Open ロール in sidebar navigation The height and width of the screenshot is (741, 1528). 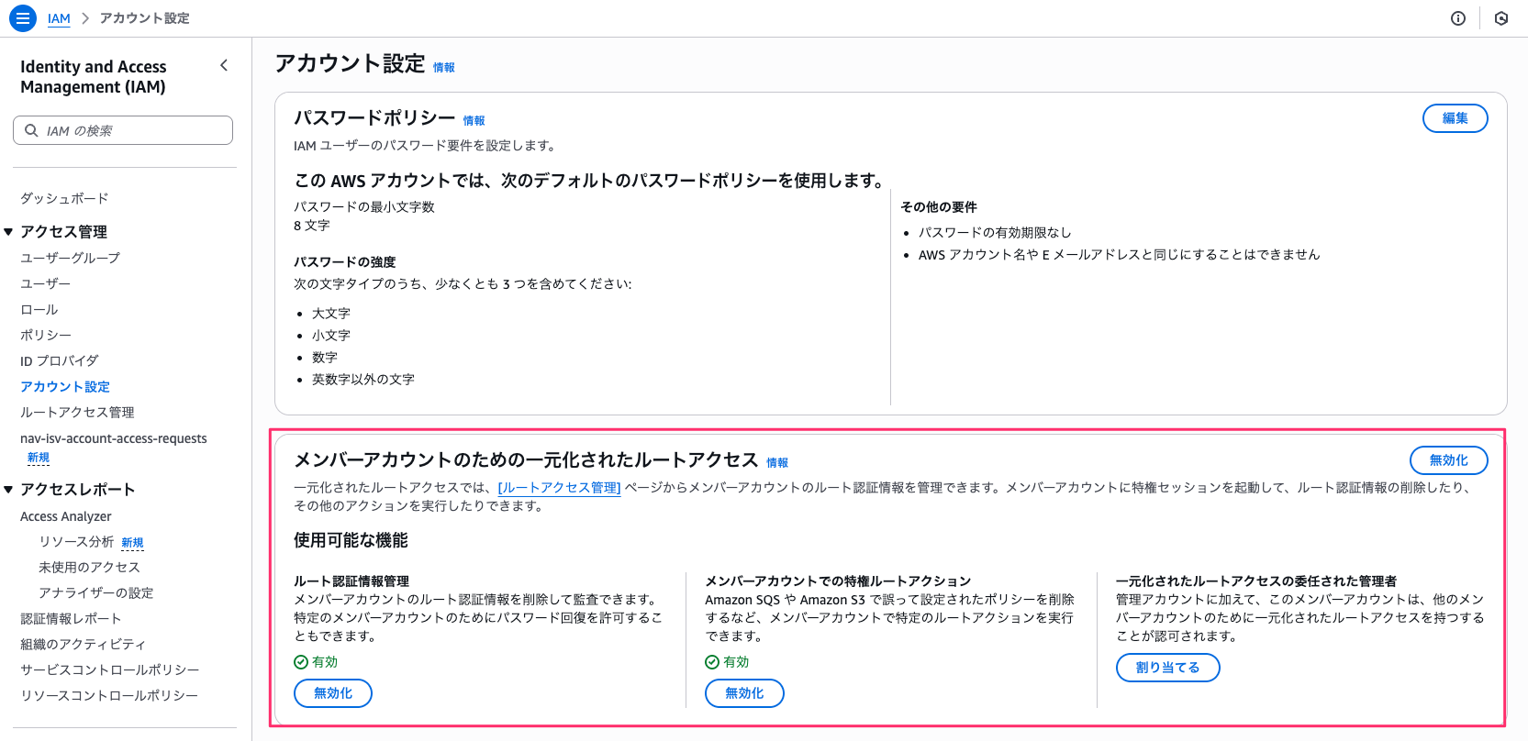(39, 309)
